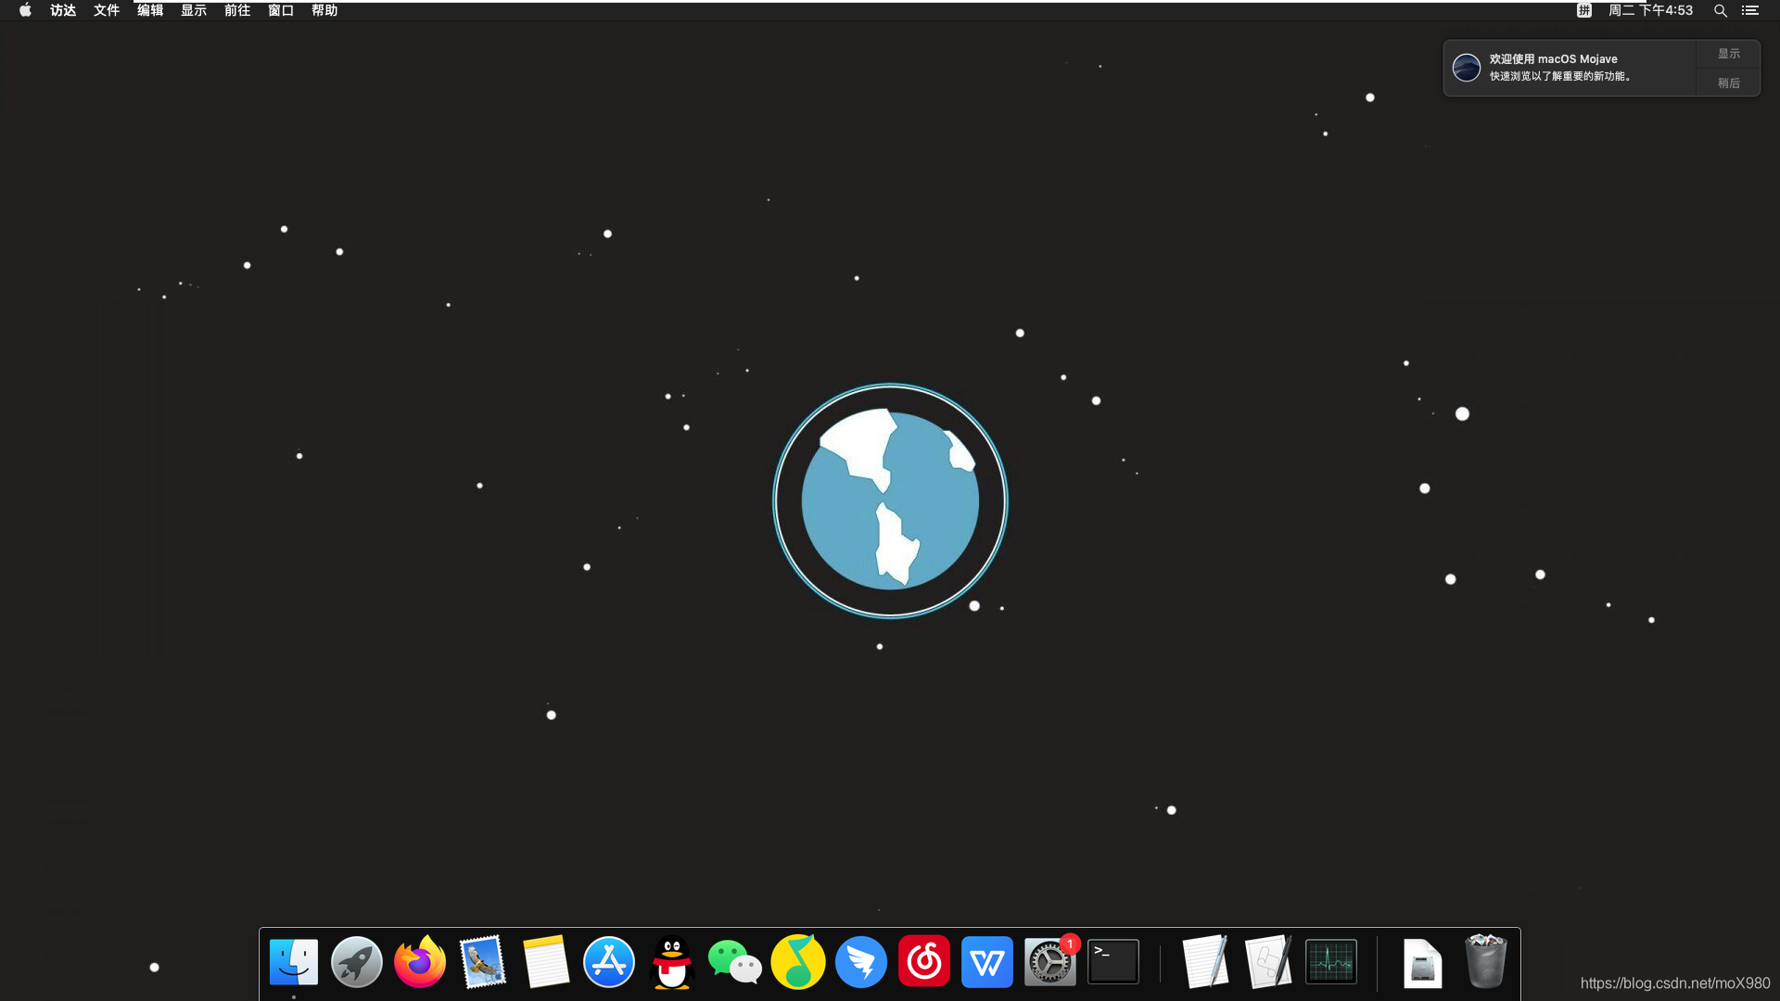This screenshot has width=1780, height=1001.
Task: Open Firefox browser from dock
Action: coord(420,962)
